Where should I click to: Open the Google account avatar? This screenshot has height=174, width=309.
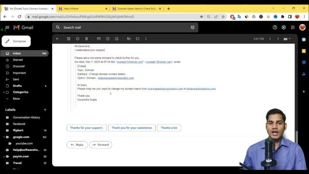click(x=302, y=28)
